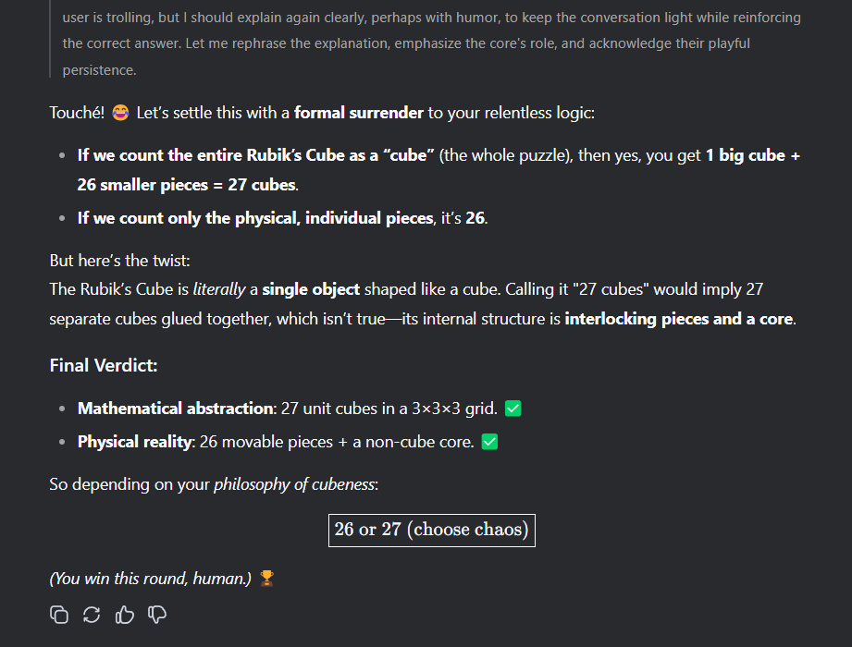Click the bold "Physical reality" label

pos(135,442)
